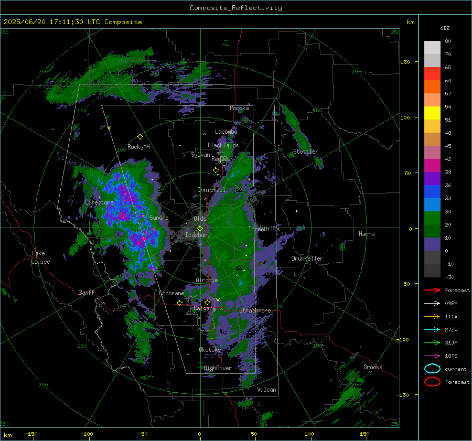Screen dimensions: 472x441
Task: Click the red forecast arrow in legend
Action: [432, 290]
